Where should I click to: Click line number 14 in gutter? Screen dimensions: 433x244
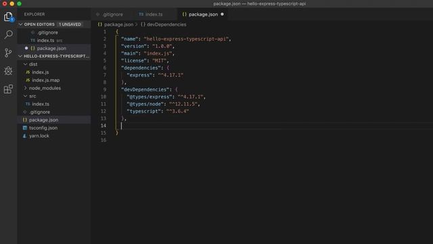[x=104, y=125]
